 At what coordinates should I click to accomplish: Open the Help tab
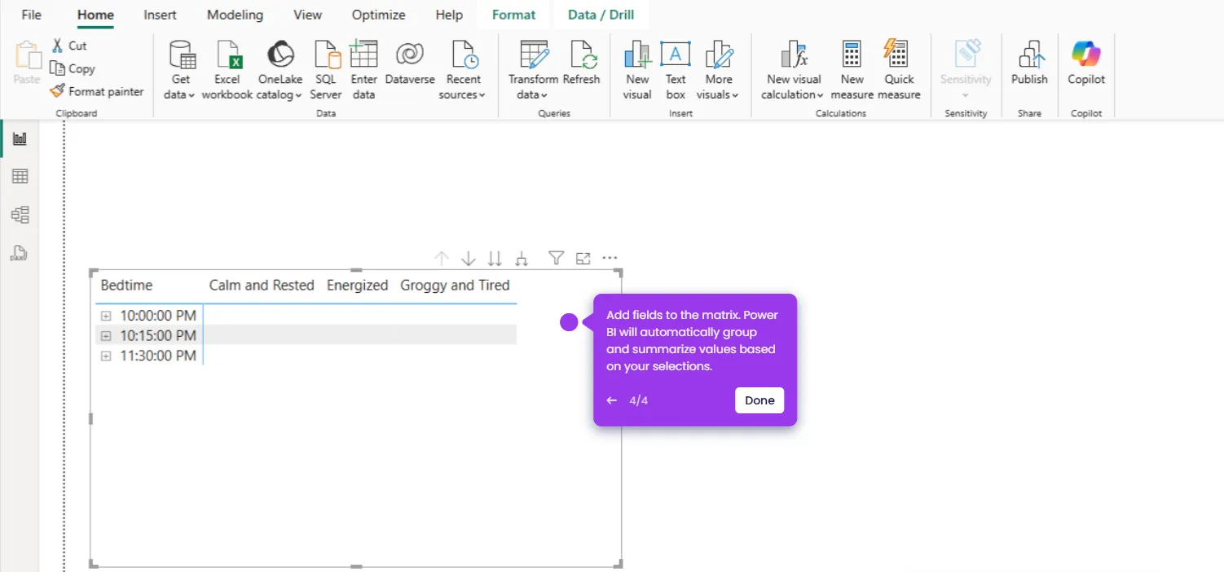(x=449, y=15)
